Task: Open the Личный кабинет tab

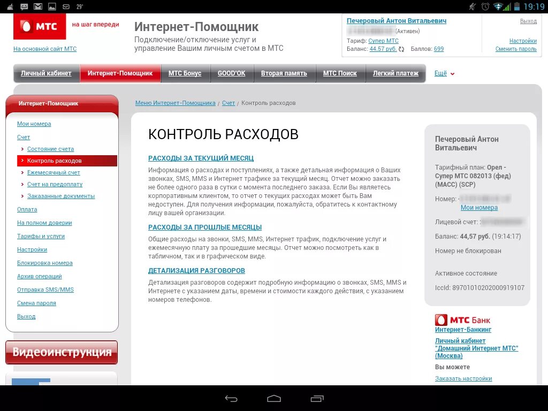Action: pos(46,73)
